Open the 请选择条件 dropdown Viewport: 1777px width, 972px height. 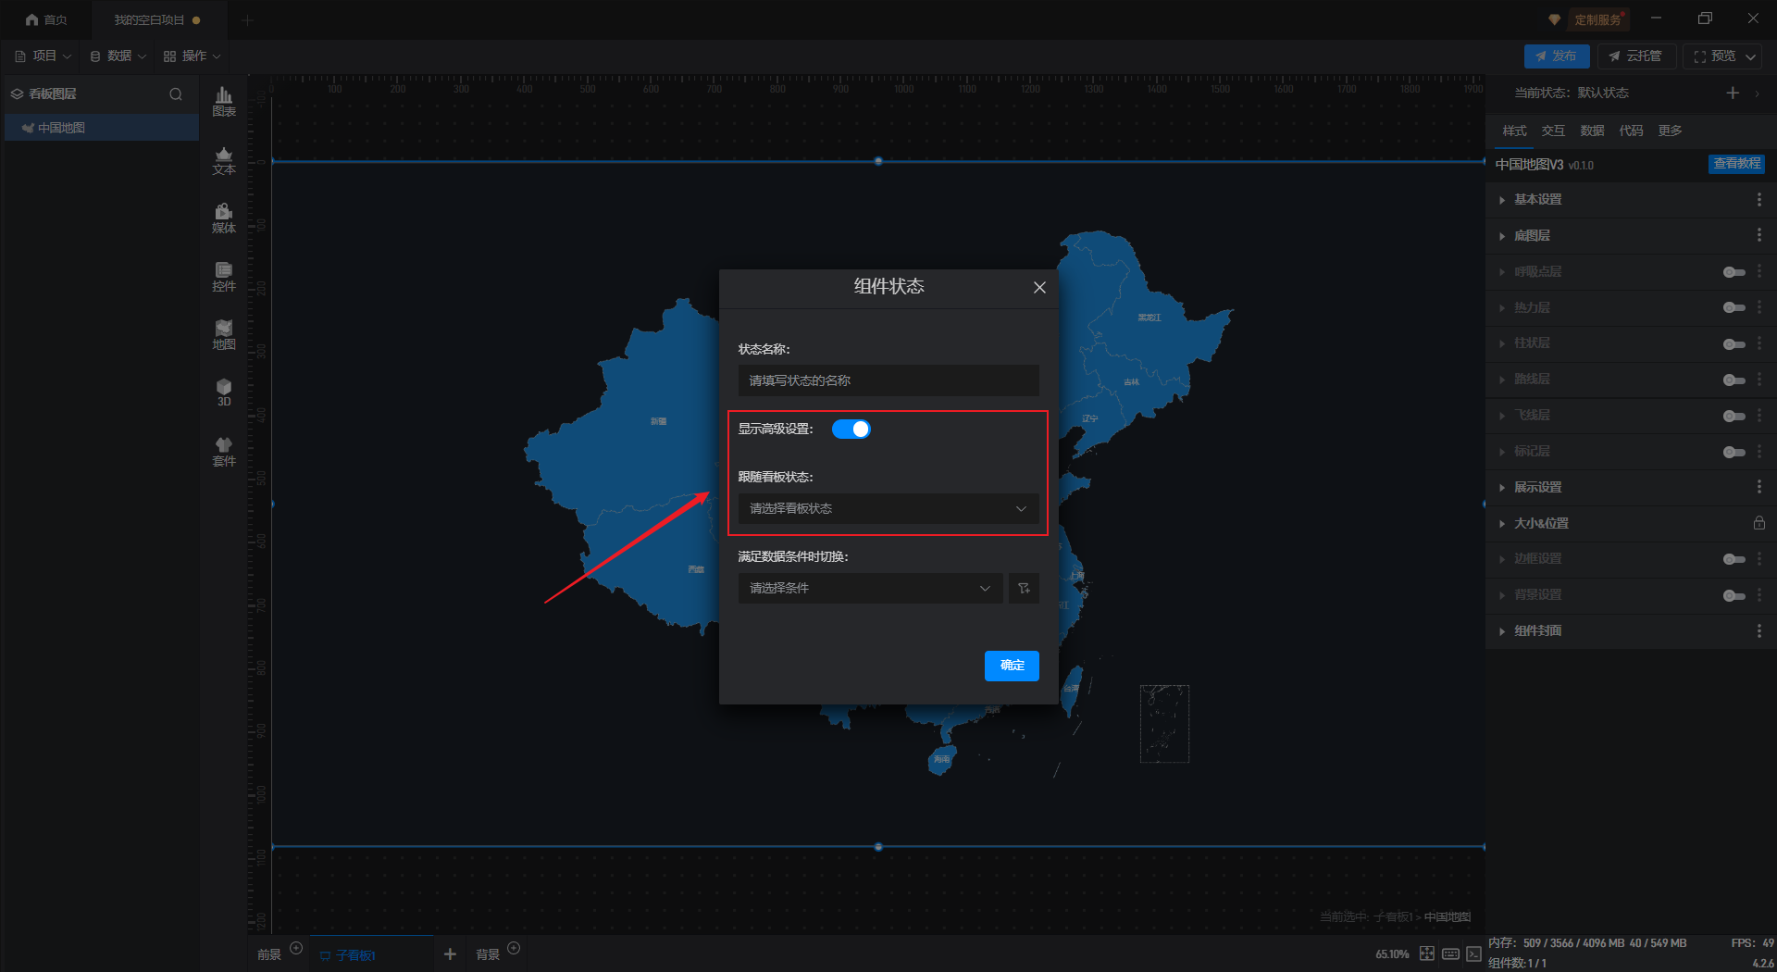click(870, 588)
